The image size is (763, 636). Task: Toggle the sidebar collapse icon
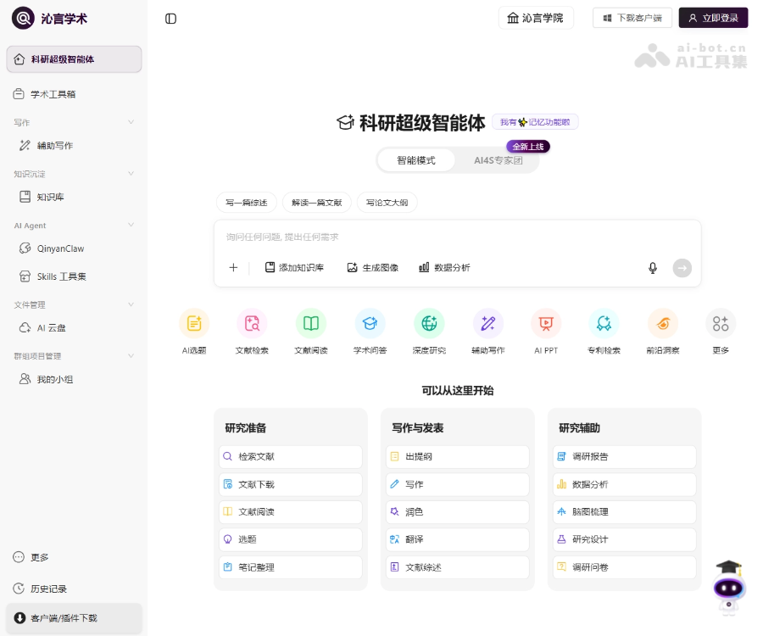(170, 19)
